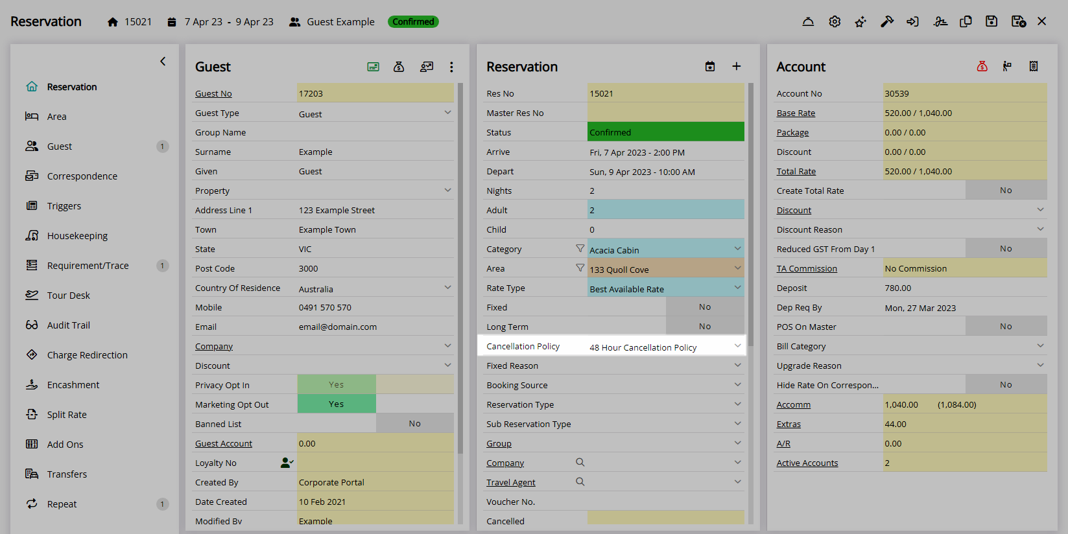Click the Email address field
Image resolution: width=1068 pixels, height=534 pixels.
click(x=375, y=327)
